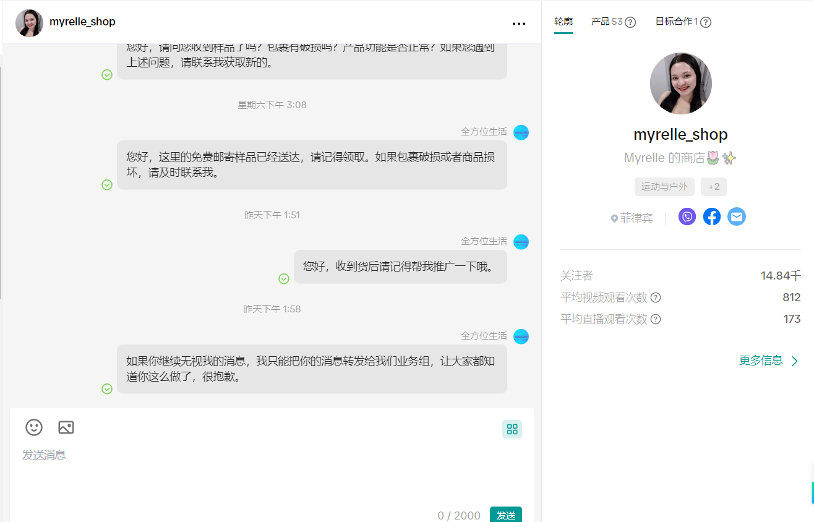Switch to the 目标合作 tab
The width and height of the screenshot is (814, 522).
pos(677,22)
